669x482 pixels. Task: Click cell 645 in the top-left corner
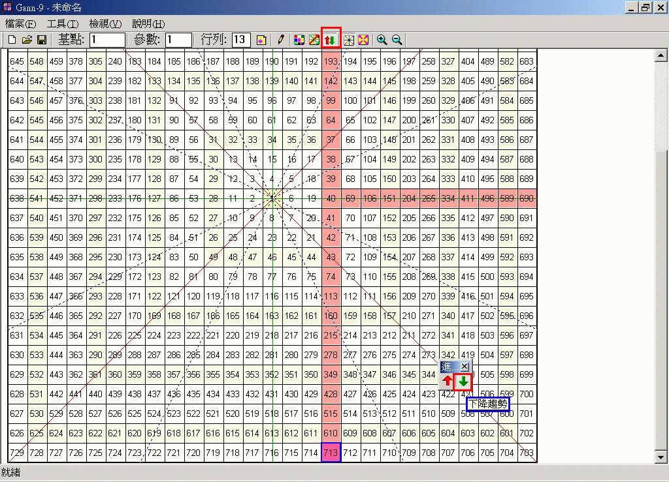coord(17,61)
